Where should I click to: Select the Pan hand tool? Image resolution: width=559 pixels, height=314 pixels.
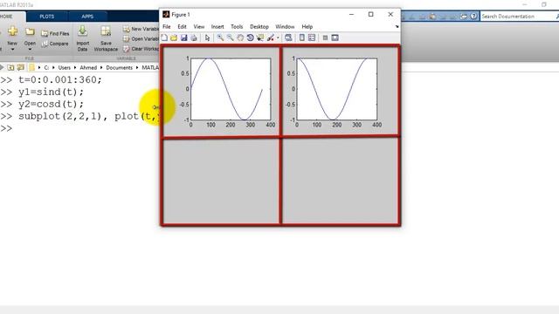pyautogui.click(x=240, y=38)
